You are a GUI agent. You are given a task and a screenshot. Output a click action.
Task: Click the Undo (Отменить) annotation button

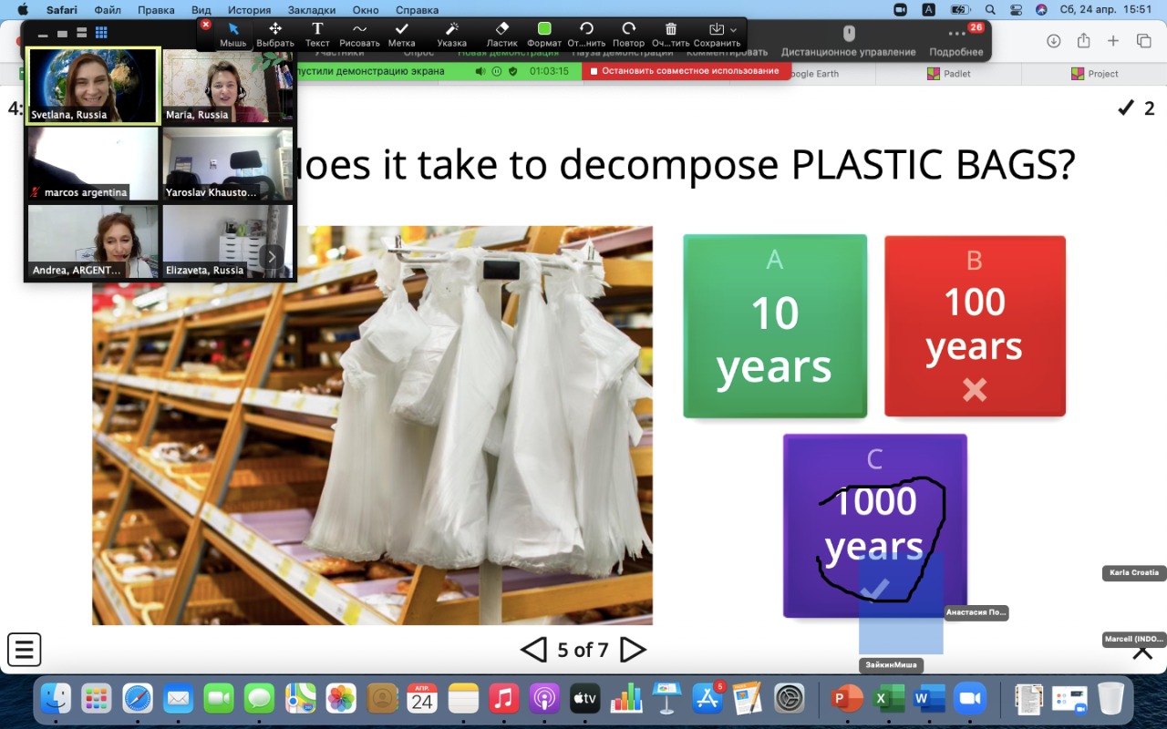pos(586,35)
